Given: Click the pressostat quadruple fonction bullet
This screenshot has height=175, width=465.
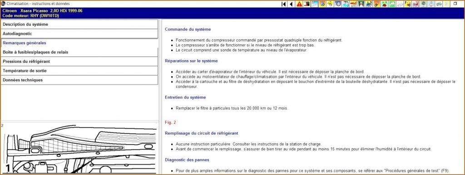Looking at the screenshot, I should tap(259, 40).
